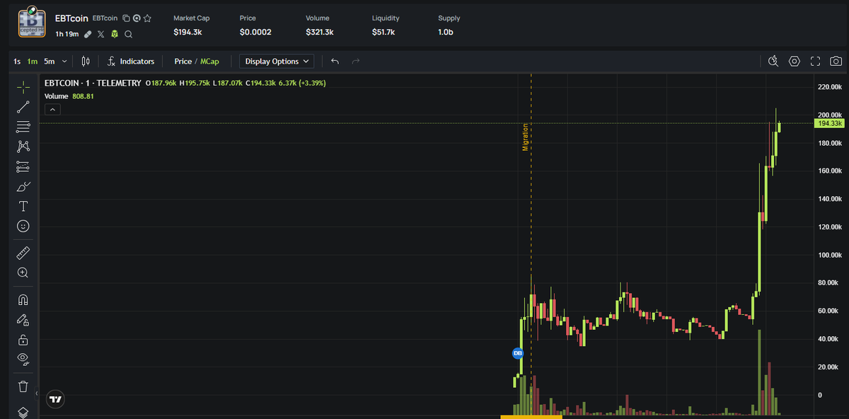849x419 pixels.
Task: Open the Display Options dropdown
Action: coord(277,62)
